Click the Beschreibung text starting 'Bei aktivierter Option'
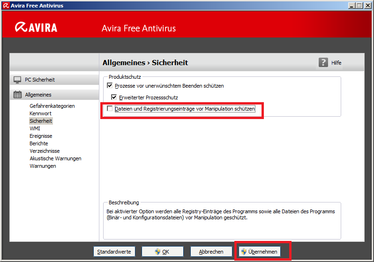 [x=221, y=214]
